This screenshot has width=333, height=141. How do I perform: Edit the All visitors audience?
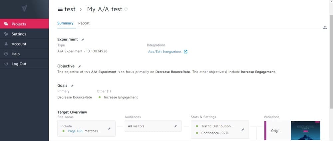pos(175,126)
